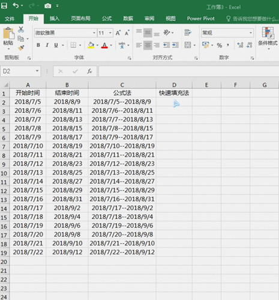Switch to the 页面布局 tab
Viewport: 279px width, 300px height.
click(80, 19)
